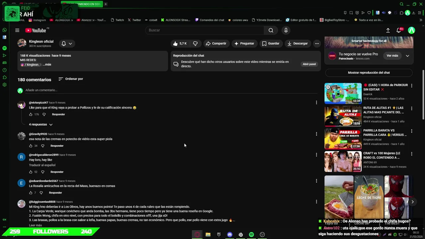Click Mostrar reproducción del chat button
425x239 pixels.
point(369,73)
